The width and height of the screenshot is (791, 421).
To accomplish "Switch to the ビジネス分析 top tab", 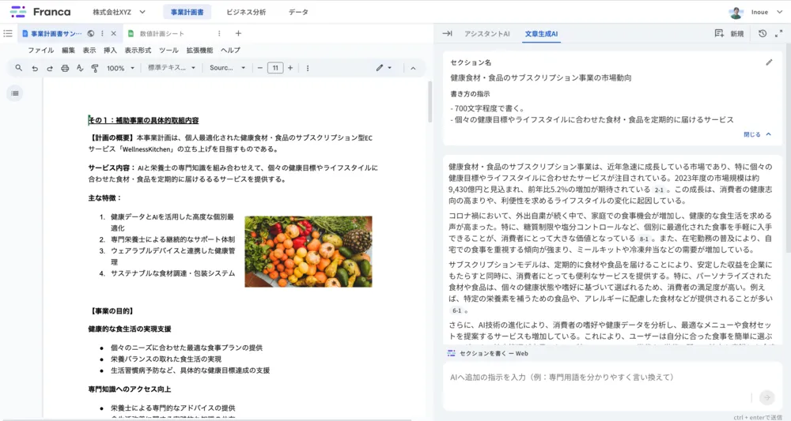I will click(246, 12).
